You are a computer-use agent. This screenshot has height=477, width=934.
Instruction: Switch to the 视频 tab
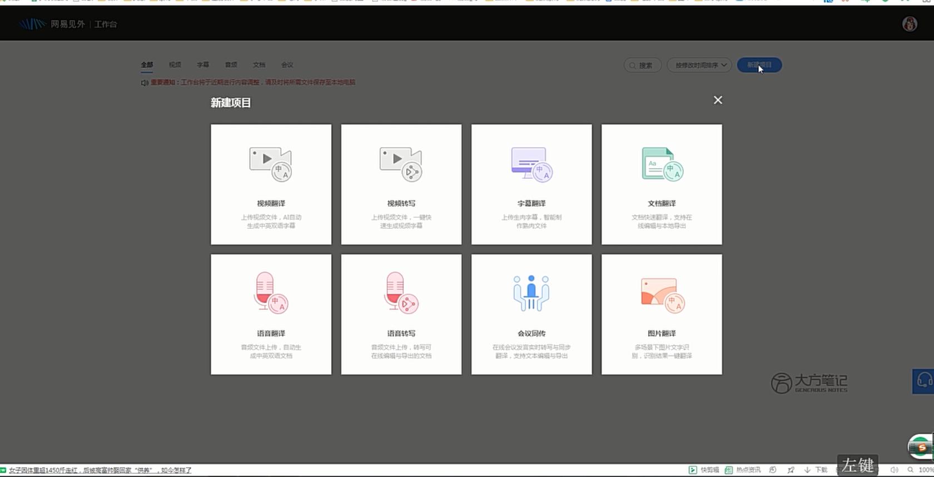coord(175,65)
